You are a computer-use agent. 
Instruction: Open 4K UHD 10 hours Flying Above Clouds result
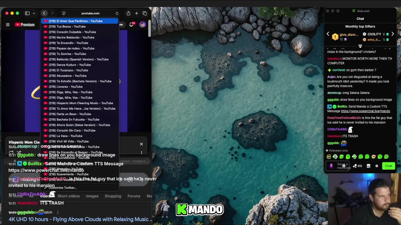[81, 219]
